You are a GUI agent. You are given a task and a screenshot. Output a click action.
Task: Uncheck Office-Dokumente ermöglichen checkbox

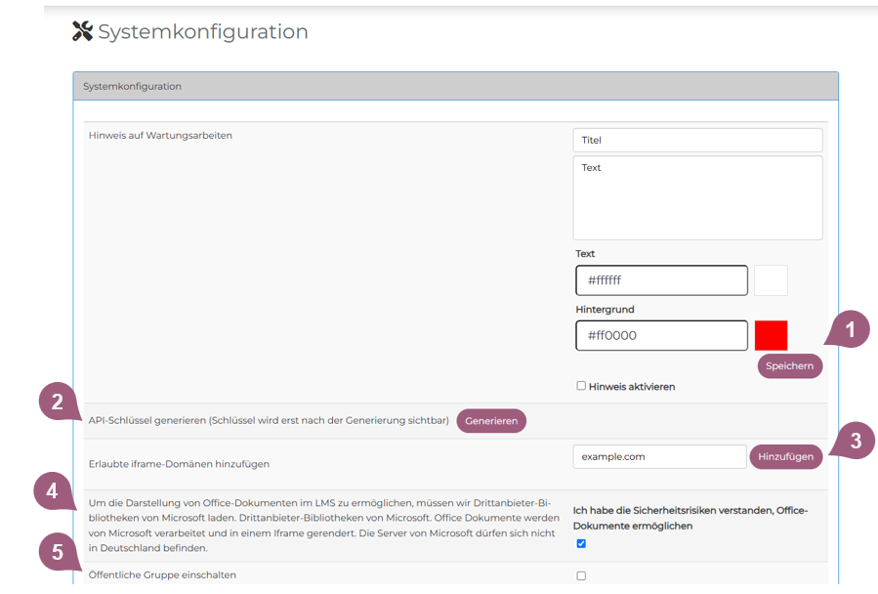pyautogui.click(x=581, y=543)
